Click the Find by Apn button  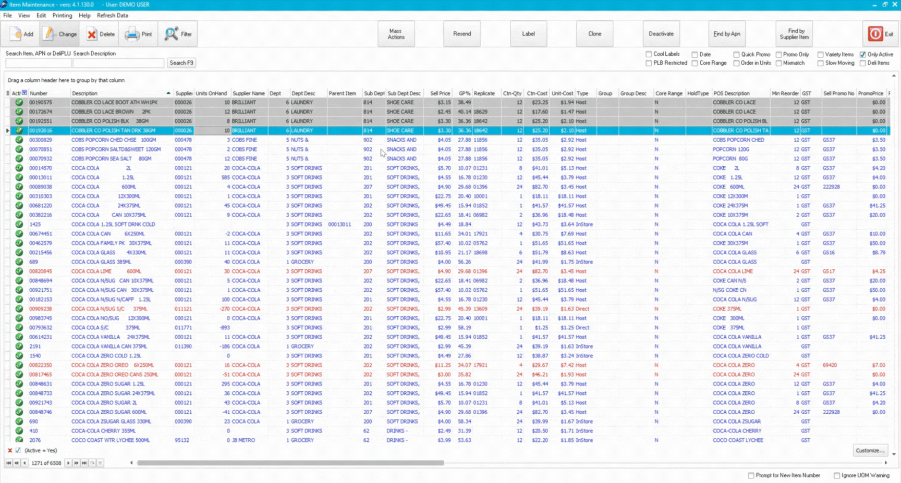[x=727, y=34]
